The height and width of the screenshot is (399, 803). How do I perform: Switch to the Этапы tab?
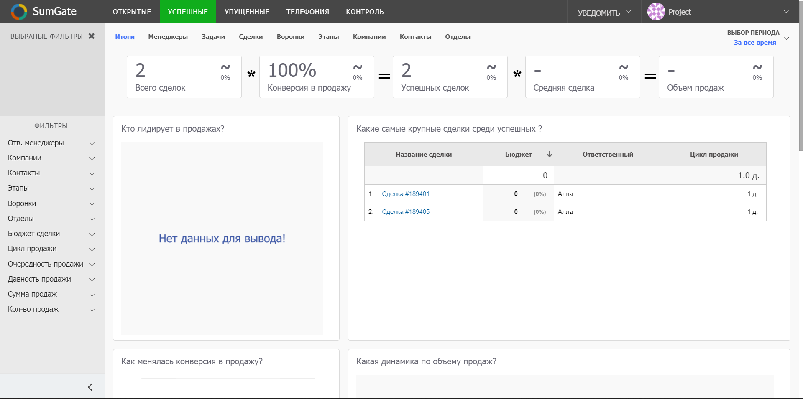click(329, 37)
